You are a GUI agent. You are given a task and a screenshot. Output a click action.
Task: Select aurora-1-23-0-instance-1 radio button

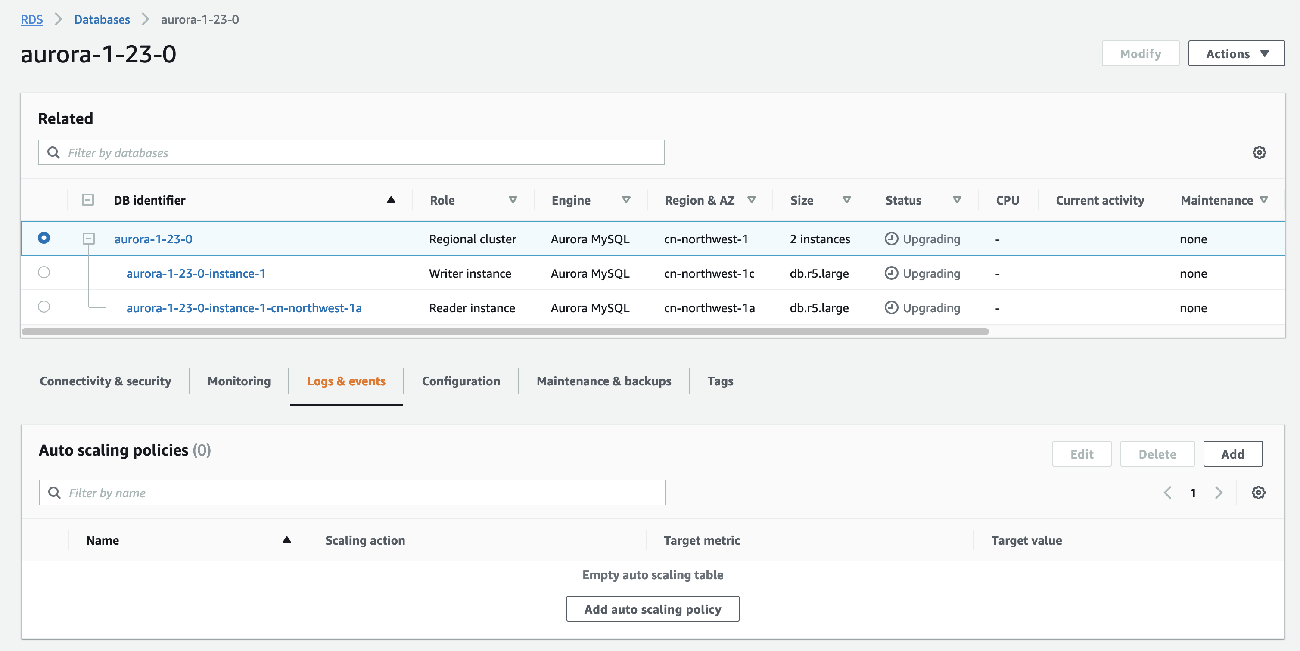[44, 272]
